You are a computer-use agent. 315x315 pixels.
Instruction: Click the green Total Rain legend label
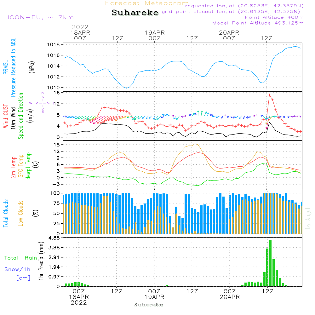click(x=20, y=258)
